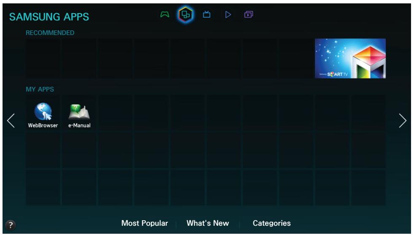
Task: Launch the WebBrowser app
Action: click(43, 115)
